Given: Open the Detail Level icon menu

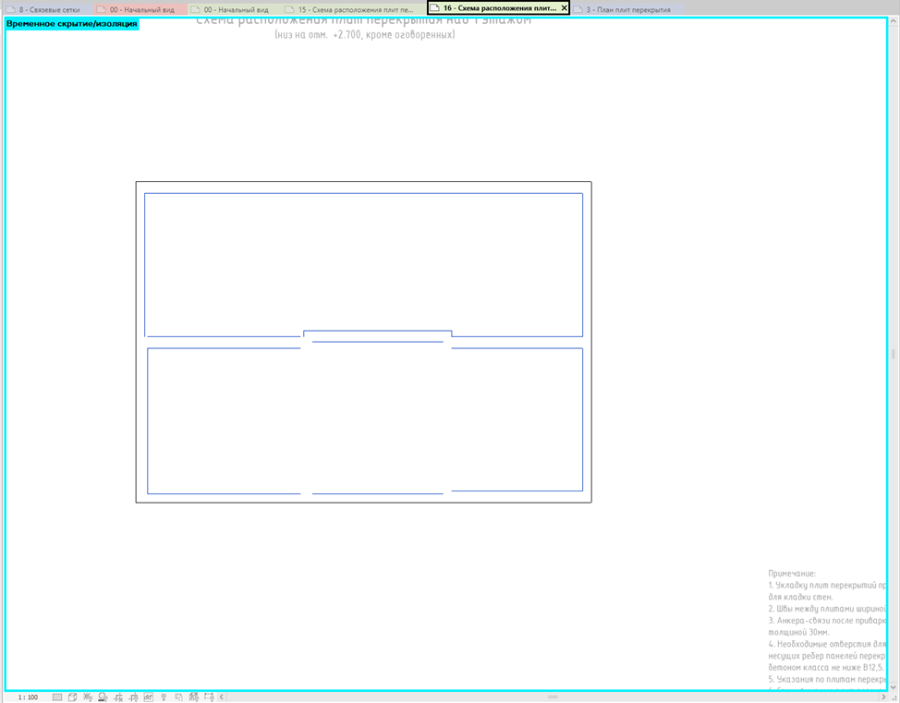Looking at the screenshot, I should pos(57,697).
